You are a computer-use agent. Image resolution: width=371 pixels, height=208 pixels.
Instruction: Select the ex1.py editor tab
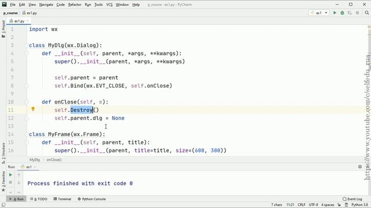[x=19, y=21]
